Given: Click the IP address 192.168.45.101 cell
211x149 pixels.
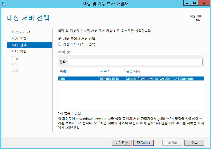Looking at the screenshot, I should tap(110, 79).
